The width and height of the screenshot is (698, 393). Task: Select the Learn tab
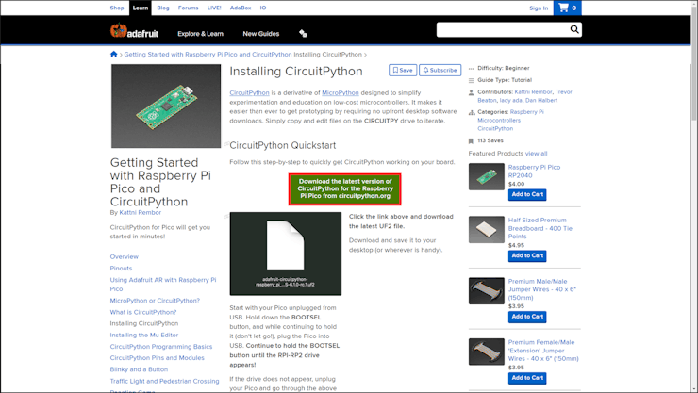(141, 8)
